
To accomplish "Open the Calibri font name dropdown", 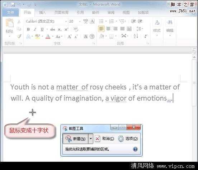I will click(x=66, y=22).
